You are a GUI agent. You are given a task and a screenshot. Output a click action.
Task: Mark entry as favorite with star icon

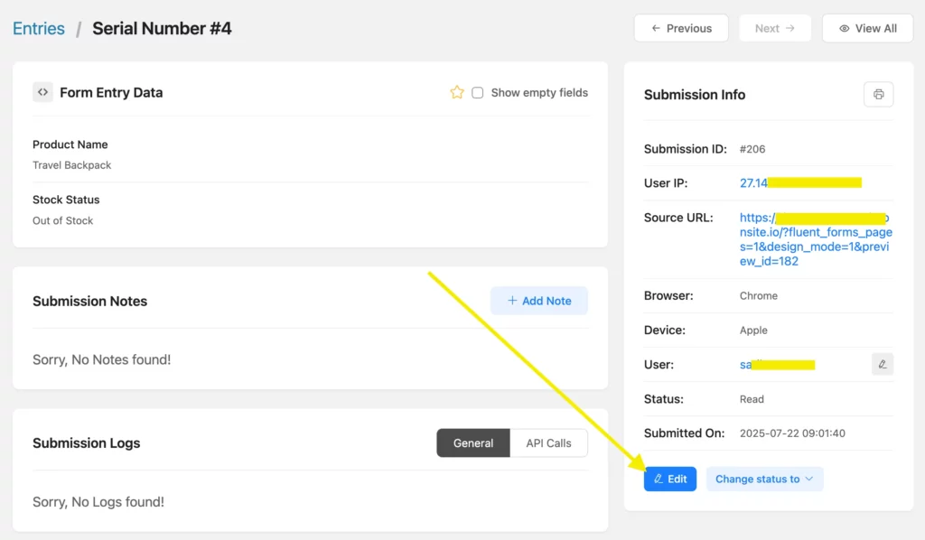click(x=457, y=92)
